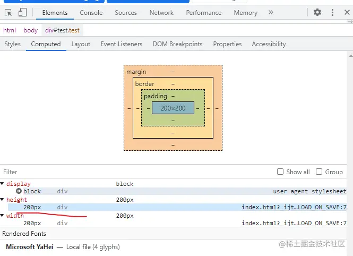Switch to the Elements tab
353x256 pixels.
[x=55, y=13]
